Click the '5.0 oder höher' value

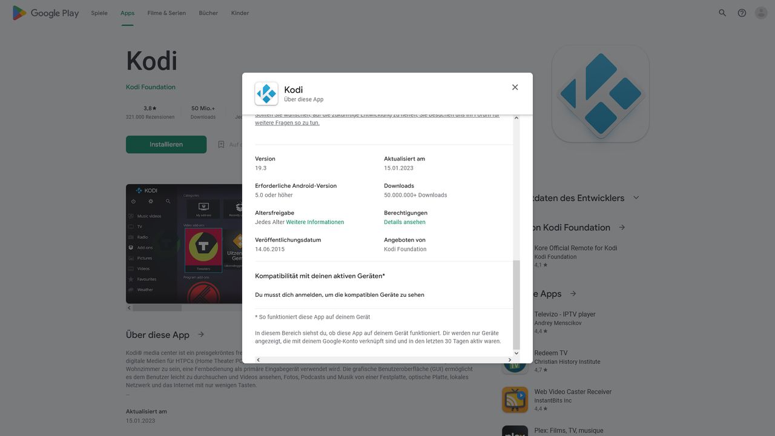(x=274, y=195)
